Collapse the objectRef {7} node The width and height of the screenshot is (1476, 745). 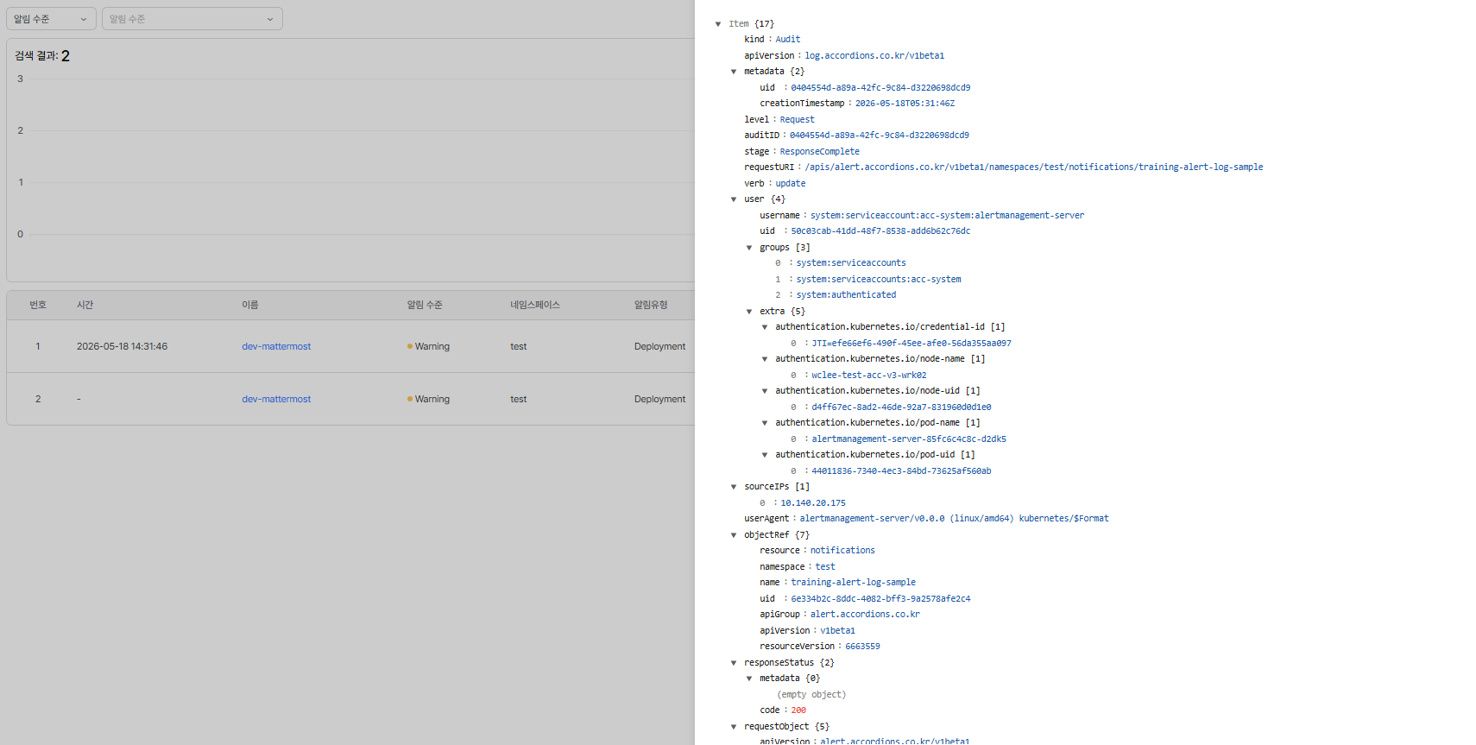pos(734,535)
